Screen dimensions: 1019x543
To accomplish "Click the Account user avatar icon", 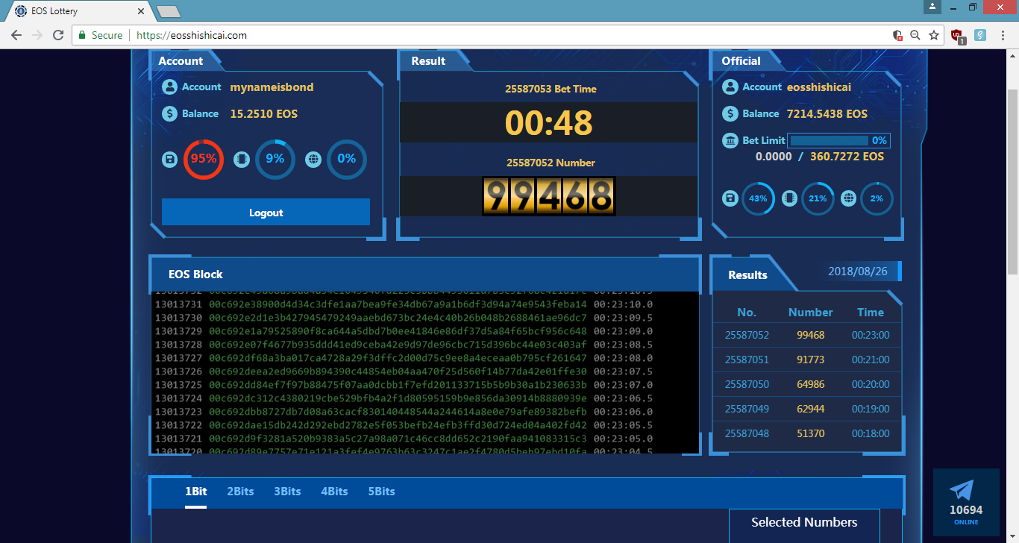I will click(169, 87).
